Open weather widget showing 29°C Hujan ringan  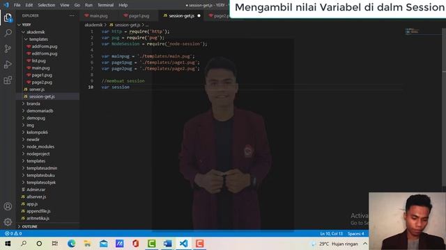pos(334,244)
